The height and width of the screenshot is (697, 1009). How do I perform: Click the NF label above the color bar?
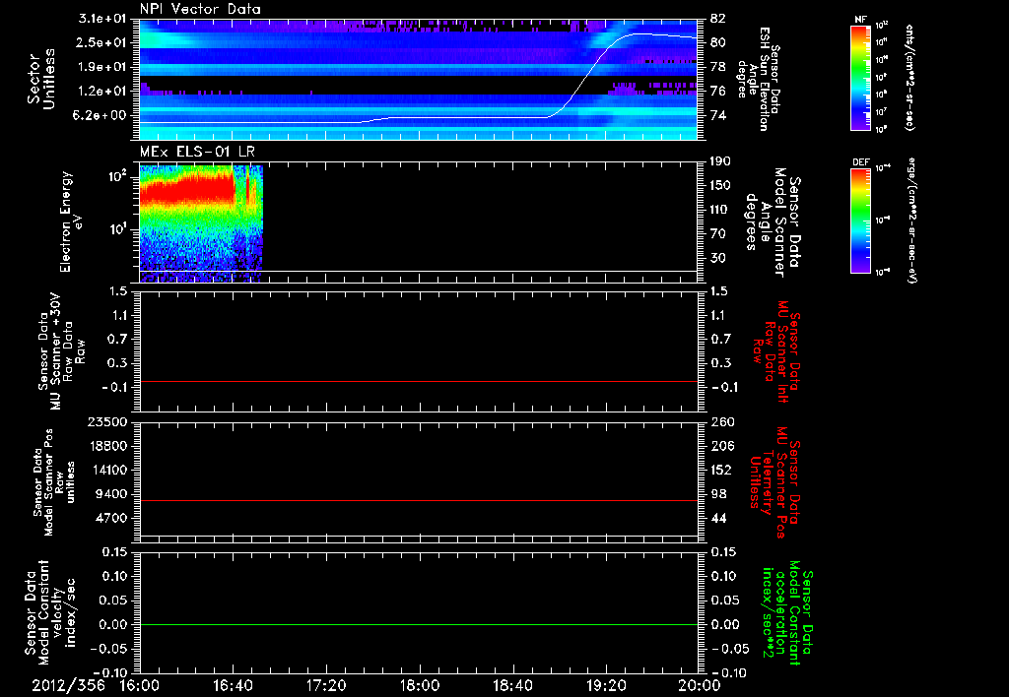tap(860, 20)
